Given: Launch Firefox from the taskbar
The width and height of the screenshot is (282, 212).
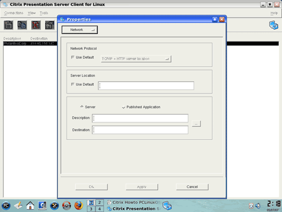Looking at the screenshot, I should click(78, 205).
